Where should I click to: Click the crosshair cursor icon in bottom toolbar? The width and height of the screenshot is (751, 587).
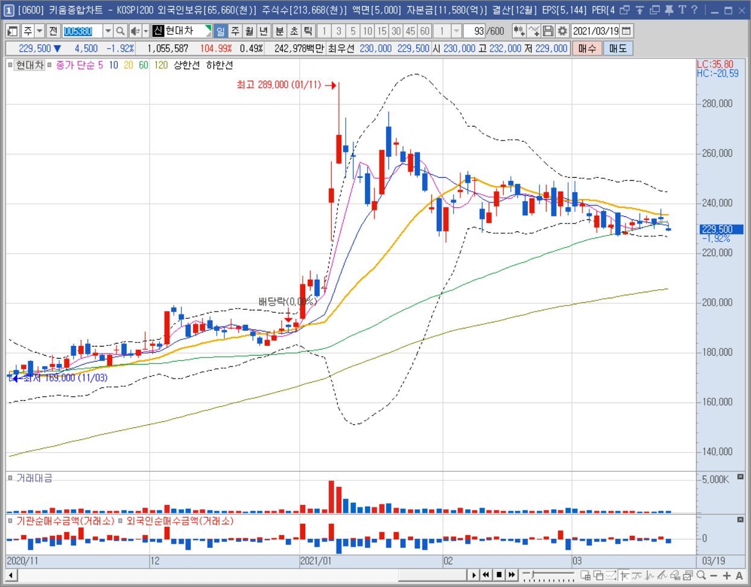pos(624,576)
